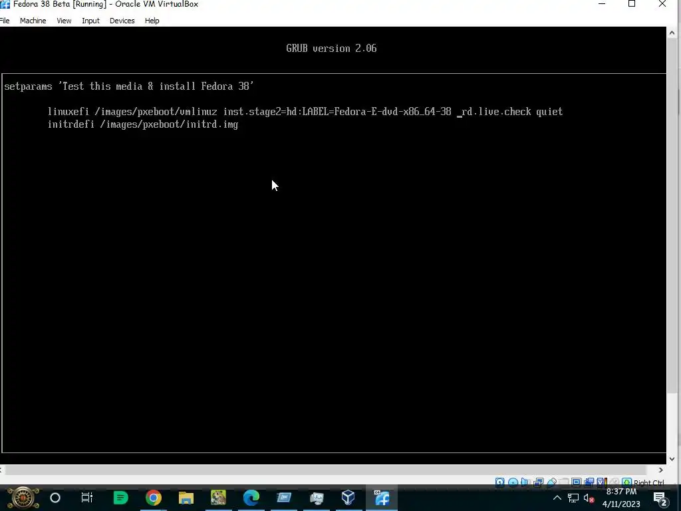Open Task View on the taskbar

87,498
